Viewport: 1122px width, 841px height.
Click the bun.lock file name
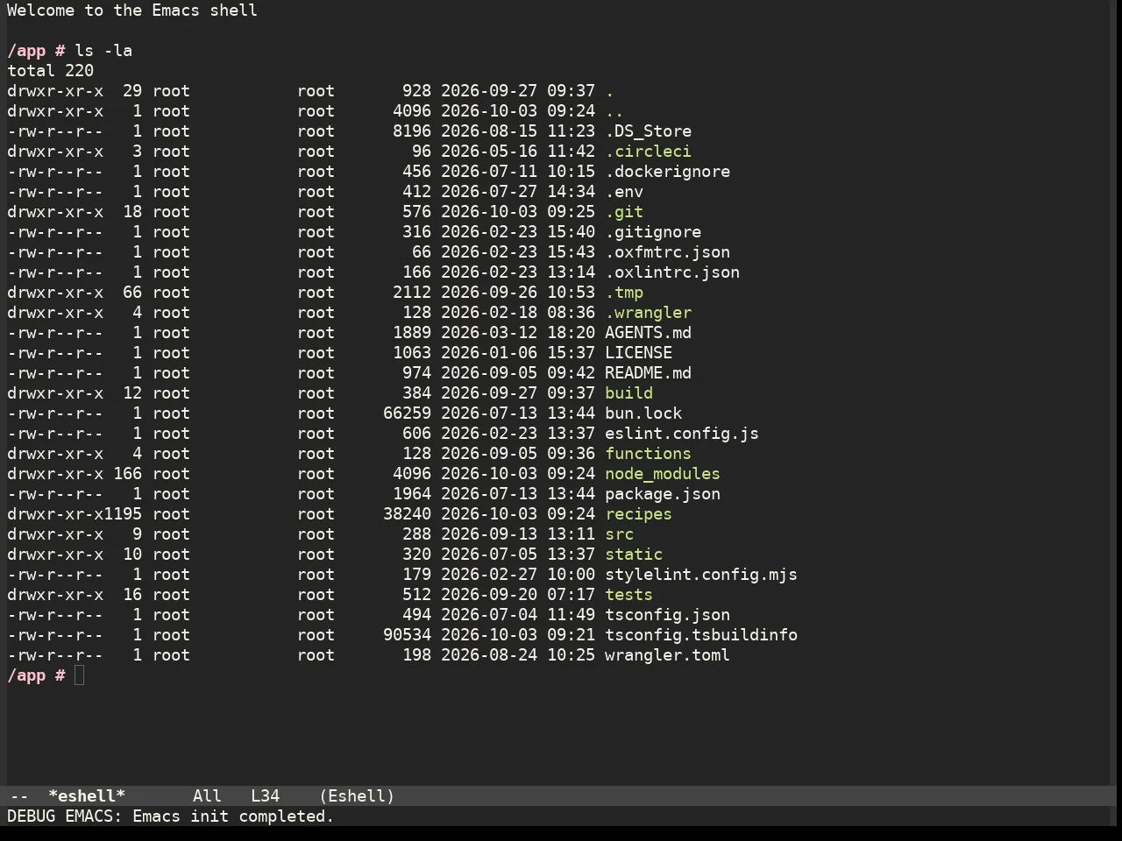pos(643,413)
